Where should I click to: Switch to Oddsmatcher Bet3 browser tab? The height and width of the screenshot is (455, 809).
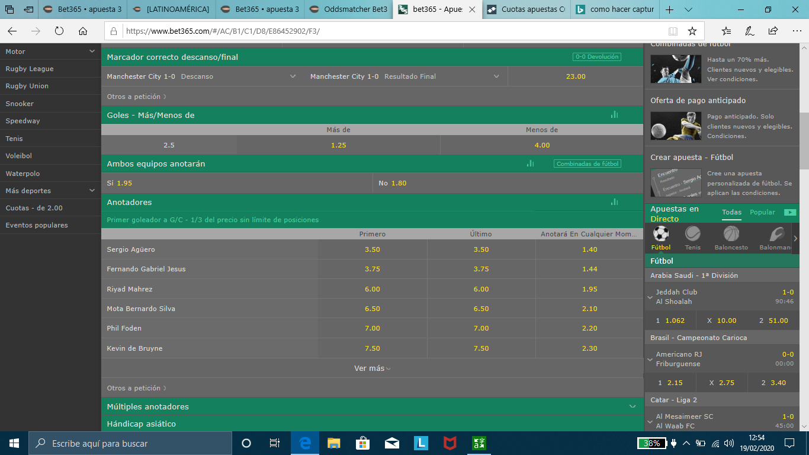[349, 9]
